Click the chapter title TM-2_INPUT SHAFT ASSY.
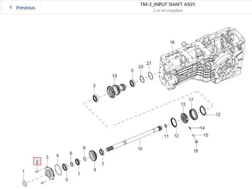 [x=168, y=5]
